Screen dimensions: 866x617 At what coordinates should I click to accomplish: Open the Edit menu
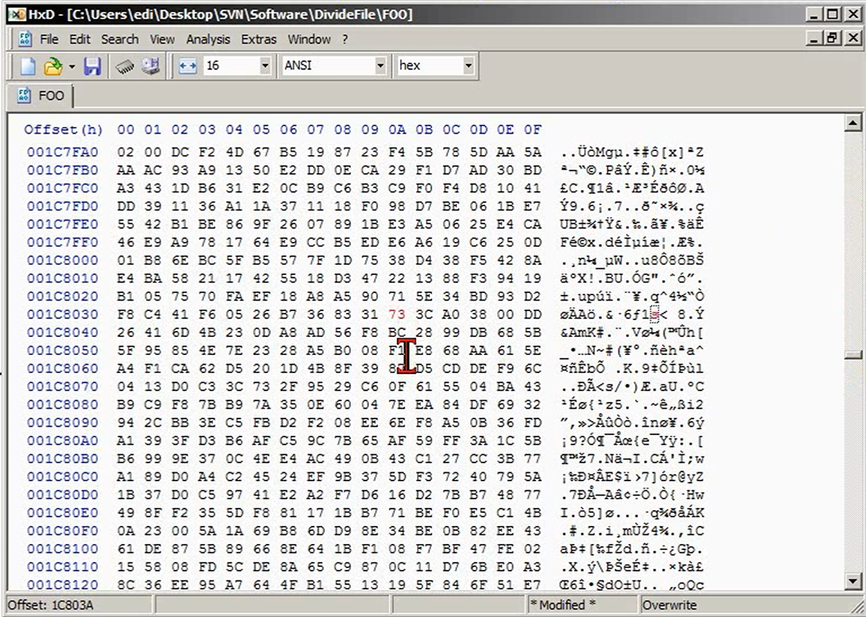80,39
